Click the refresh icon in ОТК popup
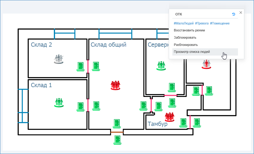This screenshot has width=254, height=154. tap(233, 14)
